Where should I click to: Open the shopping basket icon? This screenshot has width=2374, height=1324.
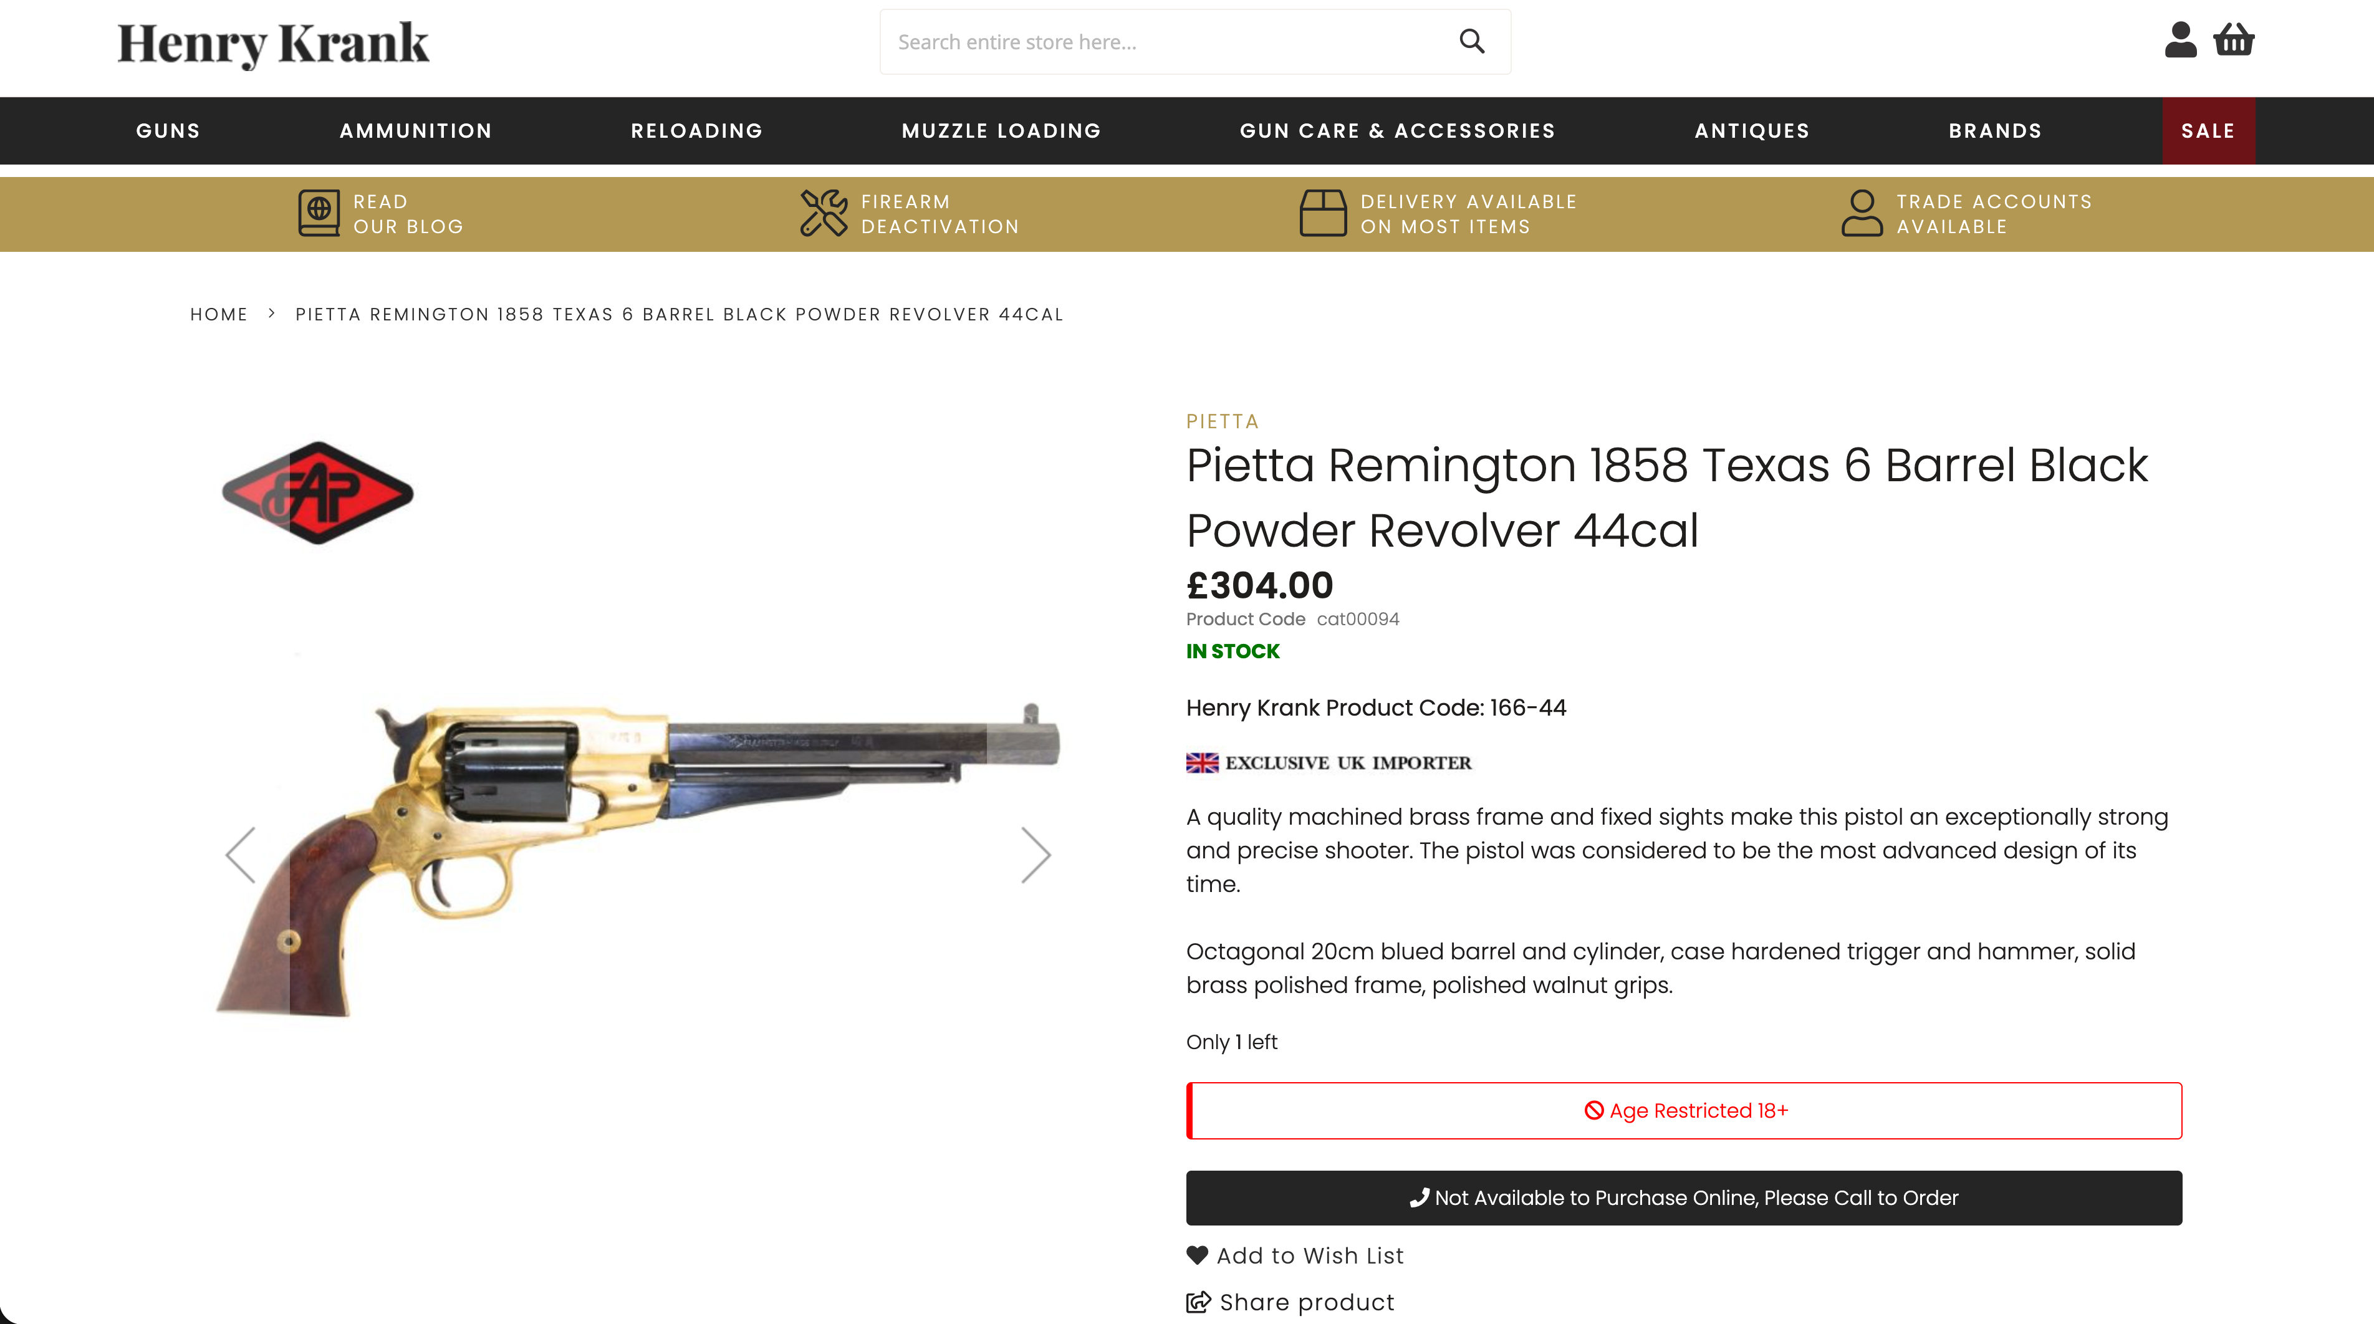click(2234, 40)
